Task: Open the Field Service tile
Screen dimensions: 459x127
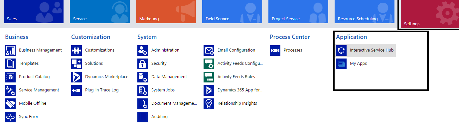Action: tap(232, 12)
